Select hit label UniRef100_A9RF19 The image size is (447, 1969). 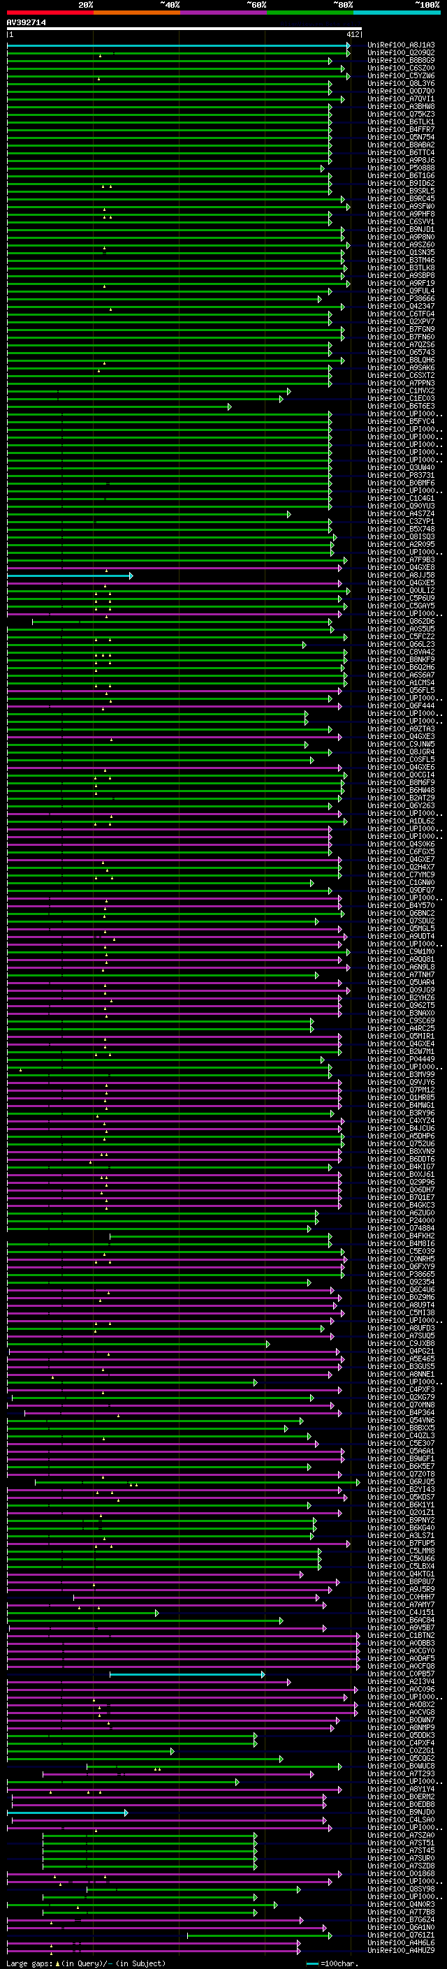point(401,284)
